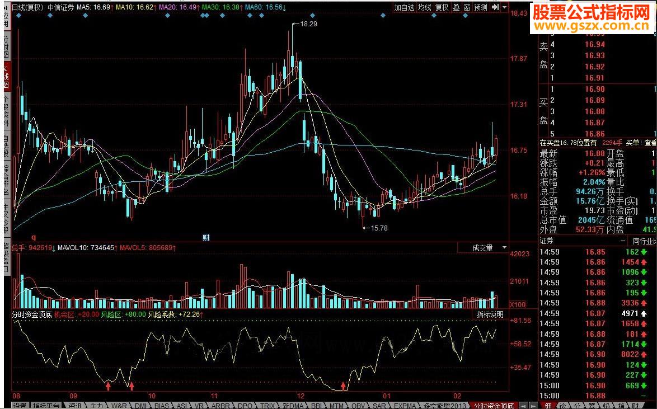Switch to ASI indicator tab
The image size is (657, 409).
(182, 406)
